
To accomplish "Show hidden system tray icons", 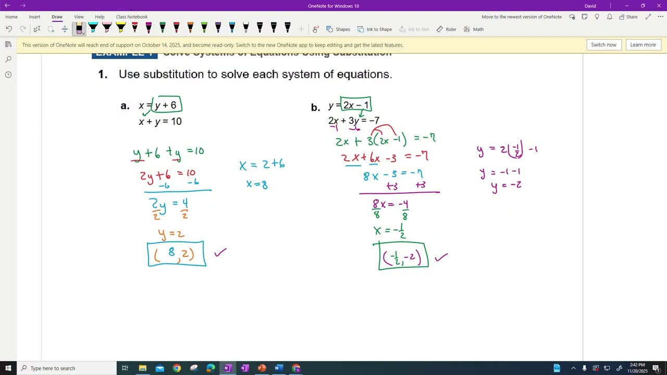I will pos(573,368).
